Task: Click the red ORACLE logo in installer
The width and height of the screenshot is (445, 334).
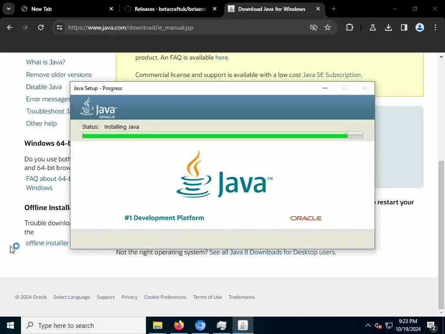Action: (306, 218)
